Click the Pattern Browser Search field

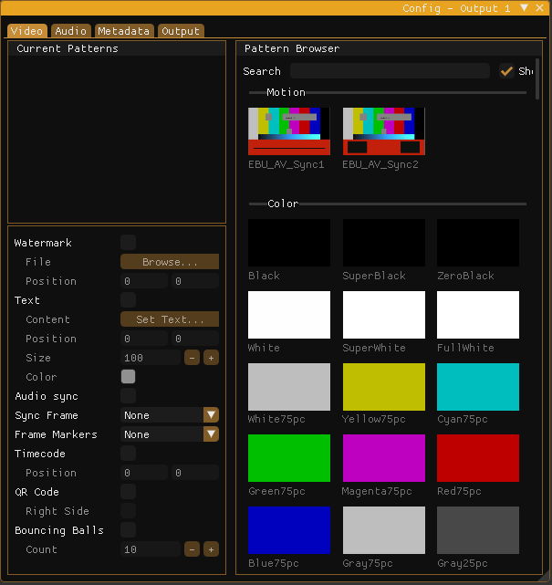point(390,71)
